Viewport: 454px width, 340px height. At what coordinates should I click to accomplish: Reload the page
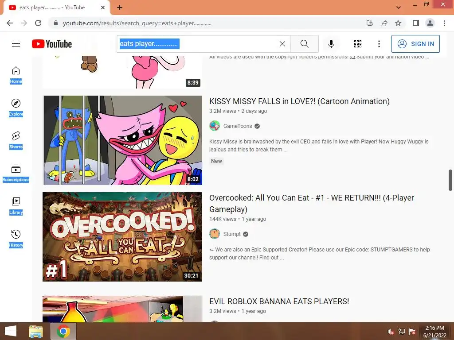(x=38, y=23)
